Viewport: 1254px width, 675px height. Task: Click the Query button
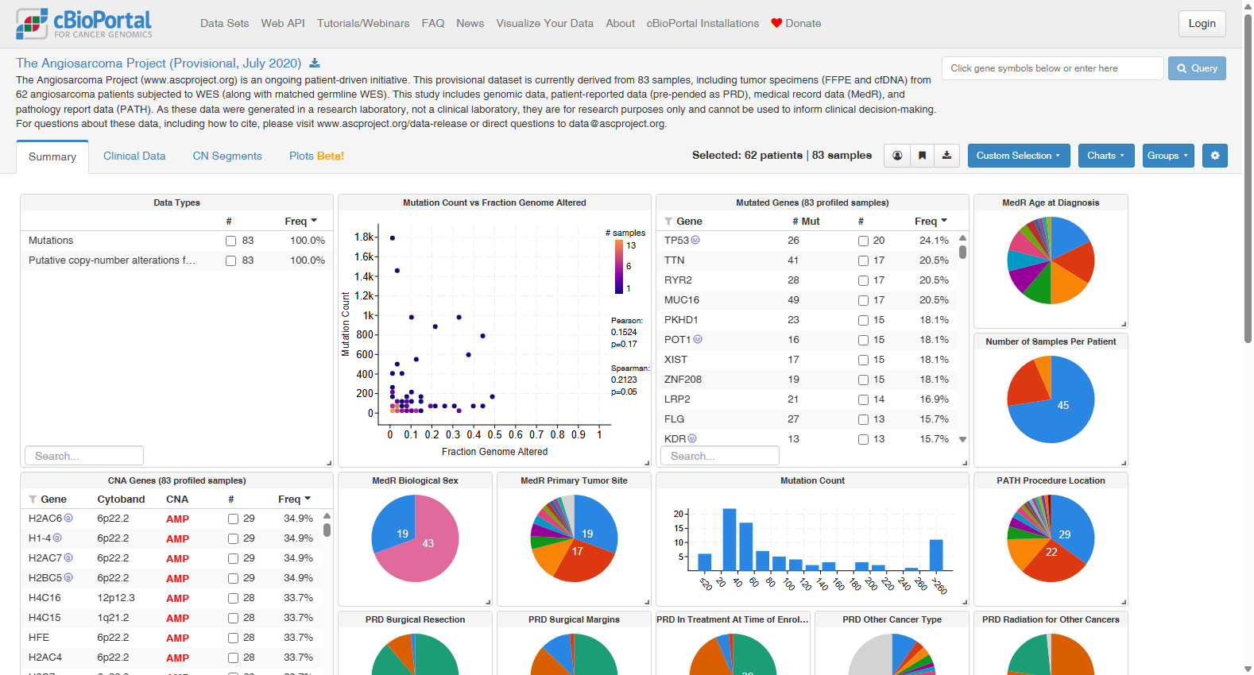1197,68
